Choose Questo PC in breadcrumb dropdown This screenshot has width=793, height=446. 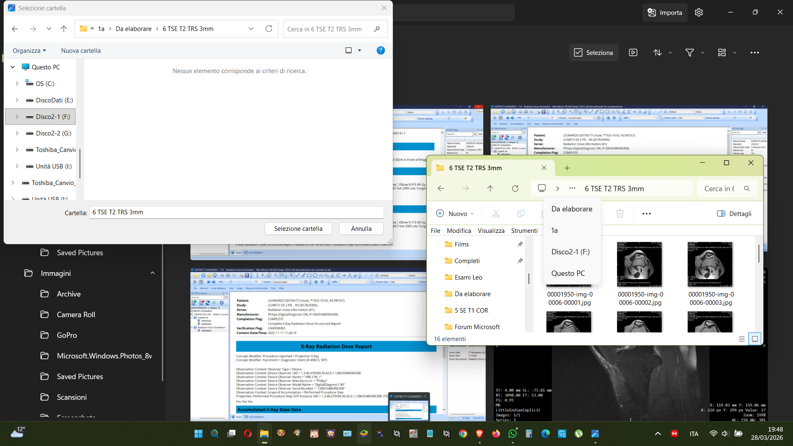click(572, 273)
